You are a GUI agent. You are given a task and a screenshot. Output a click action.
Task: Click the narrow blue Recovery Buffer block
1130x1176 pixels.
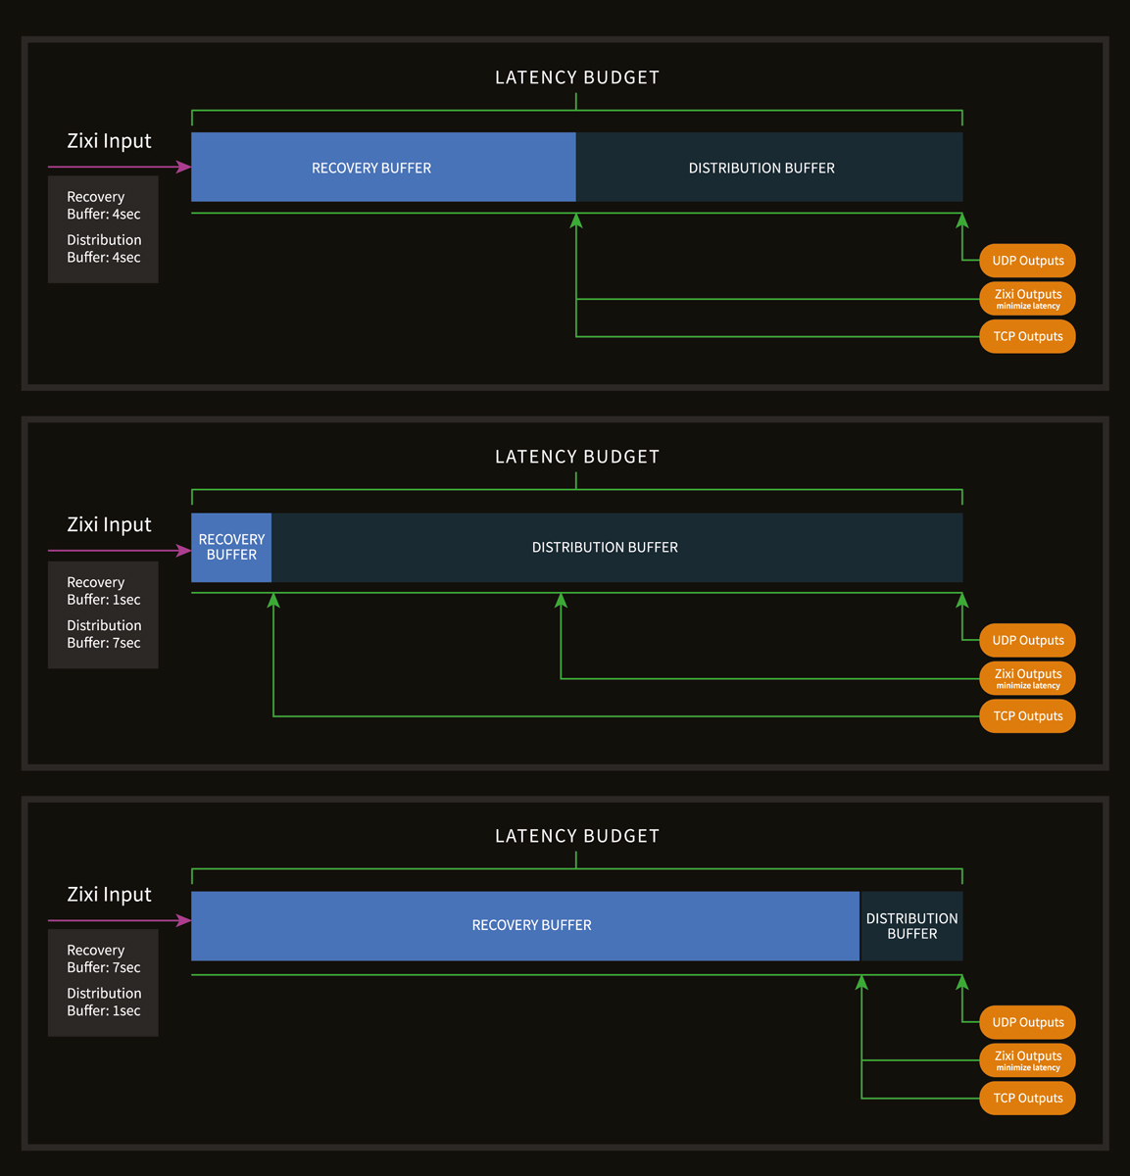click(x=231, y=547)
